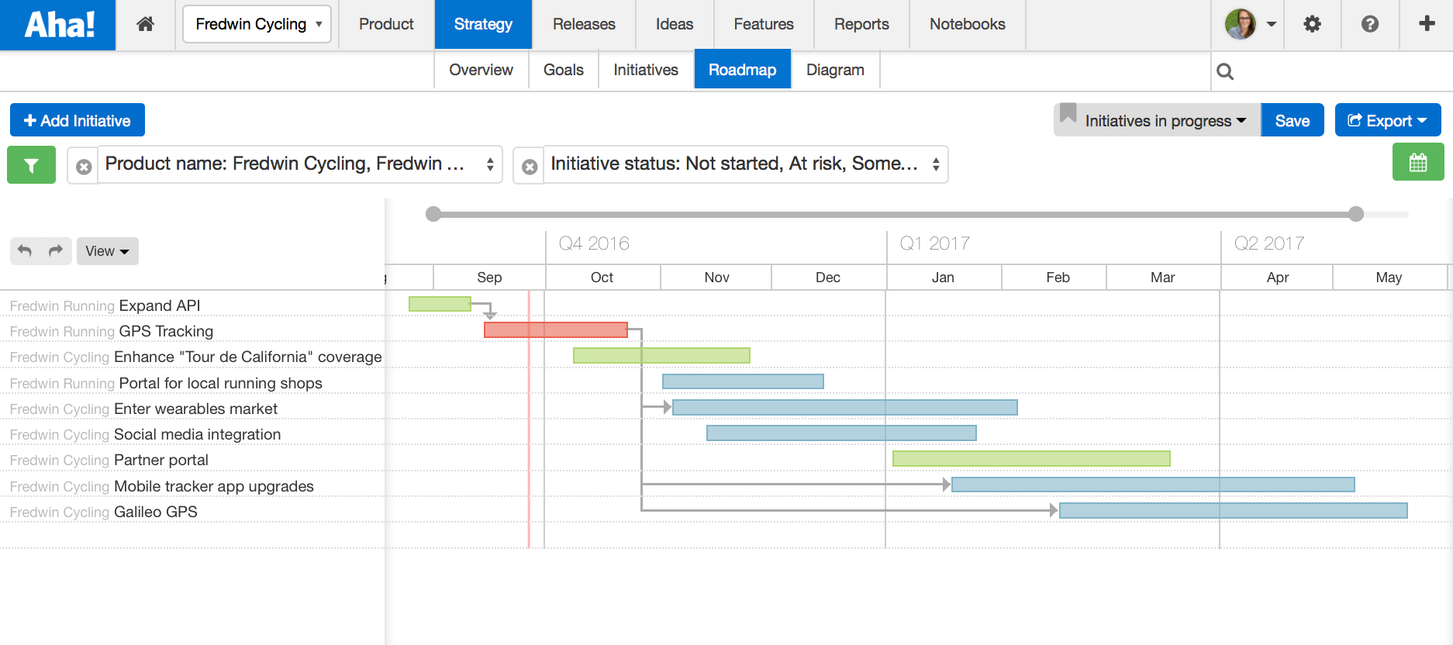Switch to the Overview tab
The image size is (1453, 645).
pyautogui.click(x=481, y=70)
